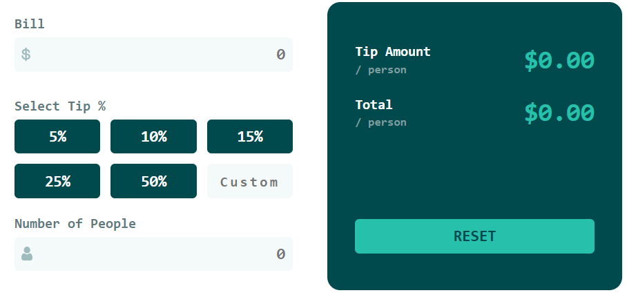
Task: Select the 5% tip option
Action: [x=57, y=136]
